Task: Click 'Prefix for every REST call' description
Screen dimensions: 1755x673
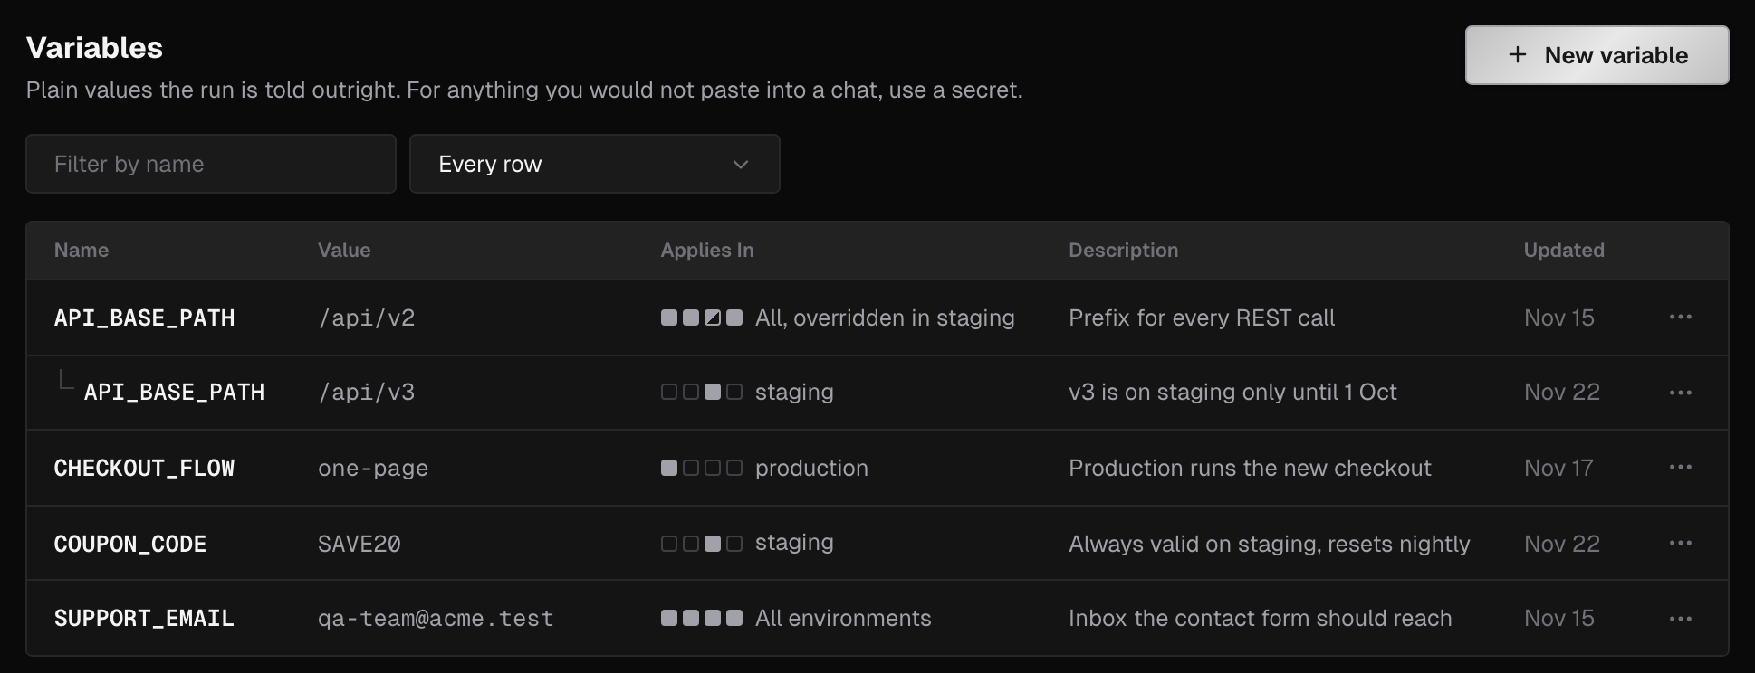Action: tap(1202, 318)
